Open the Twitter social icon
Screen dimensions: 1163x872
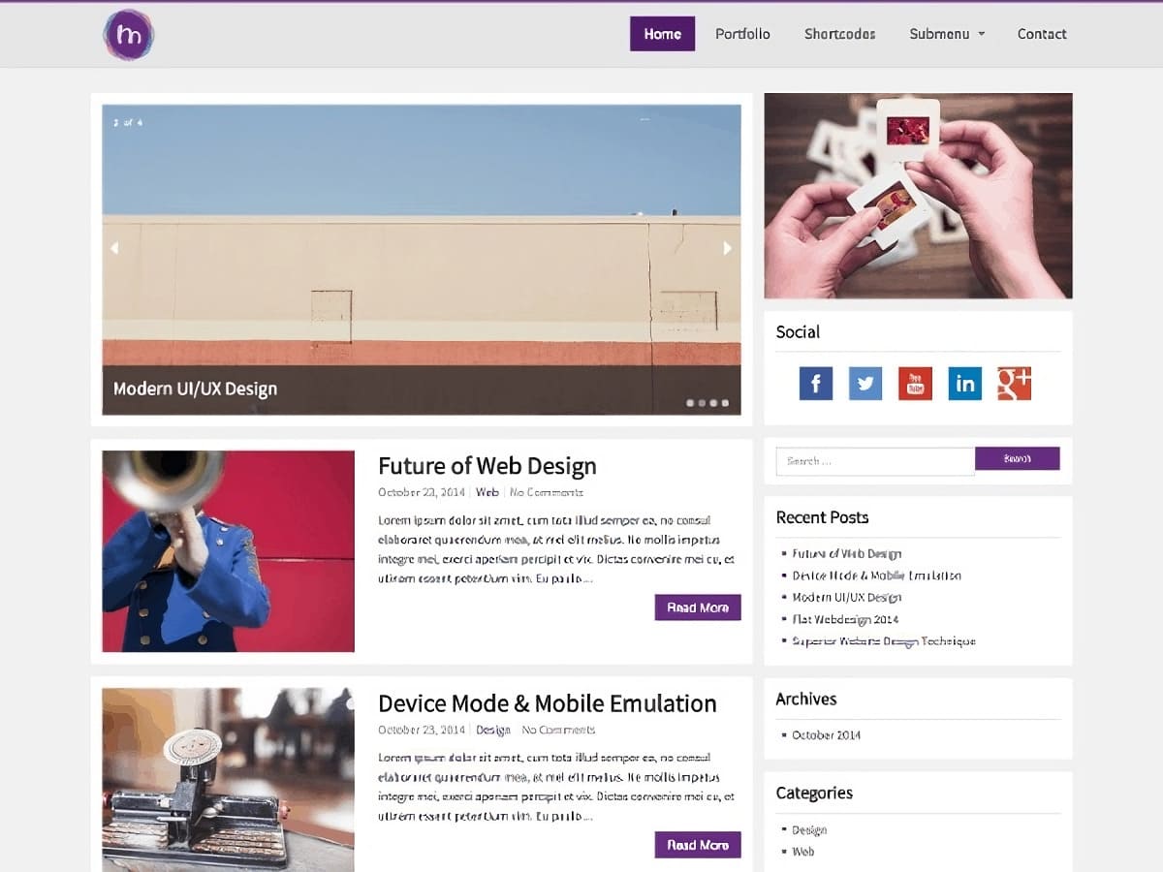(x=865, y=384)
